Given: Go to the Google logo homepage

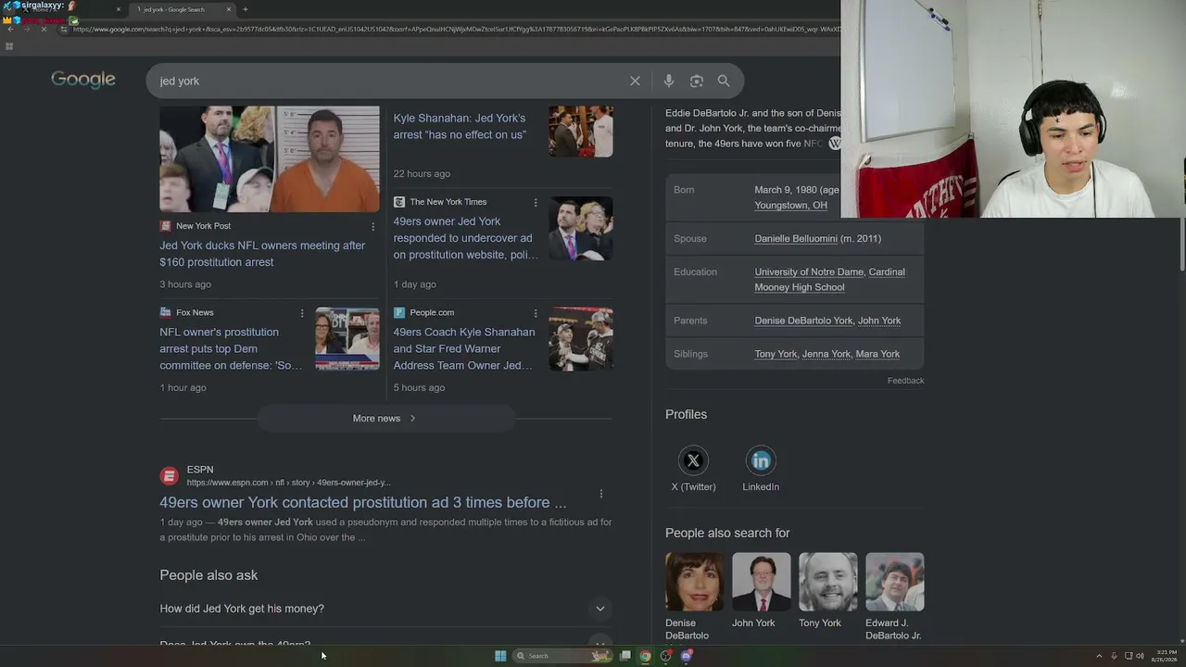Looking at the screenshot, I should (83, 80).
